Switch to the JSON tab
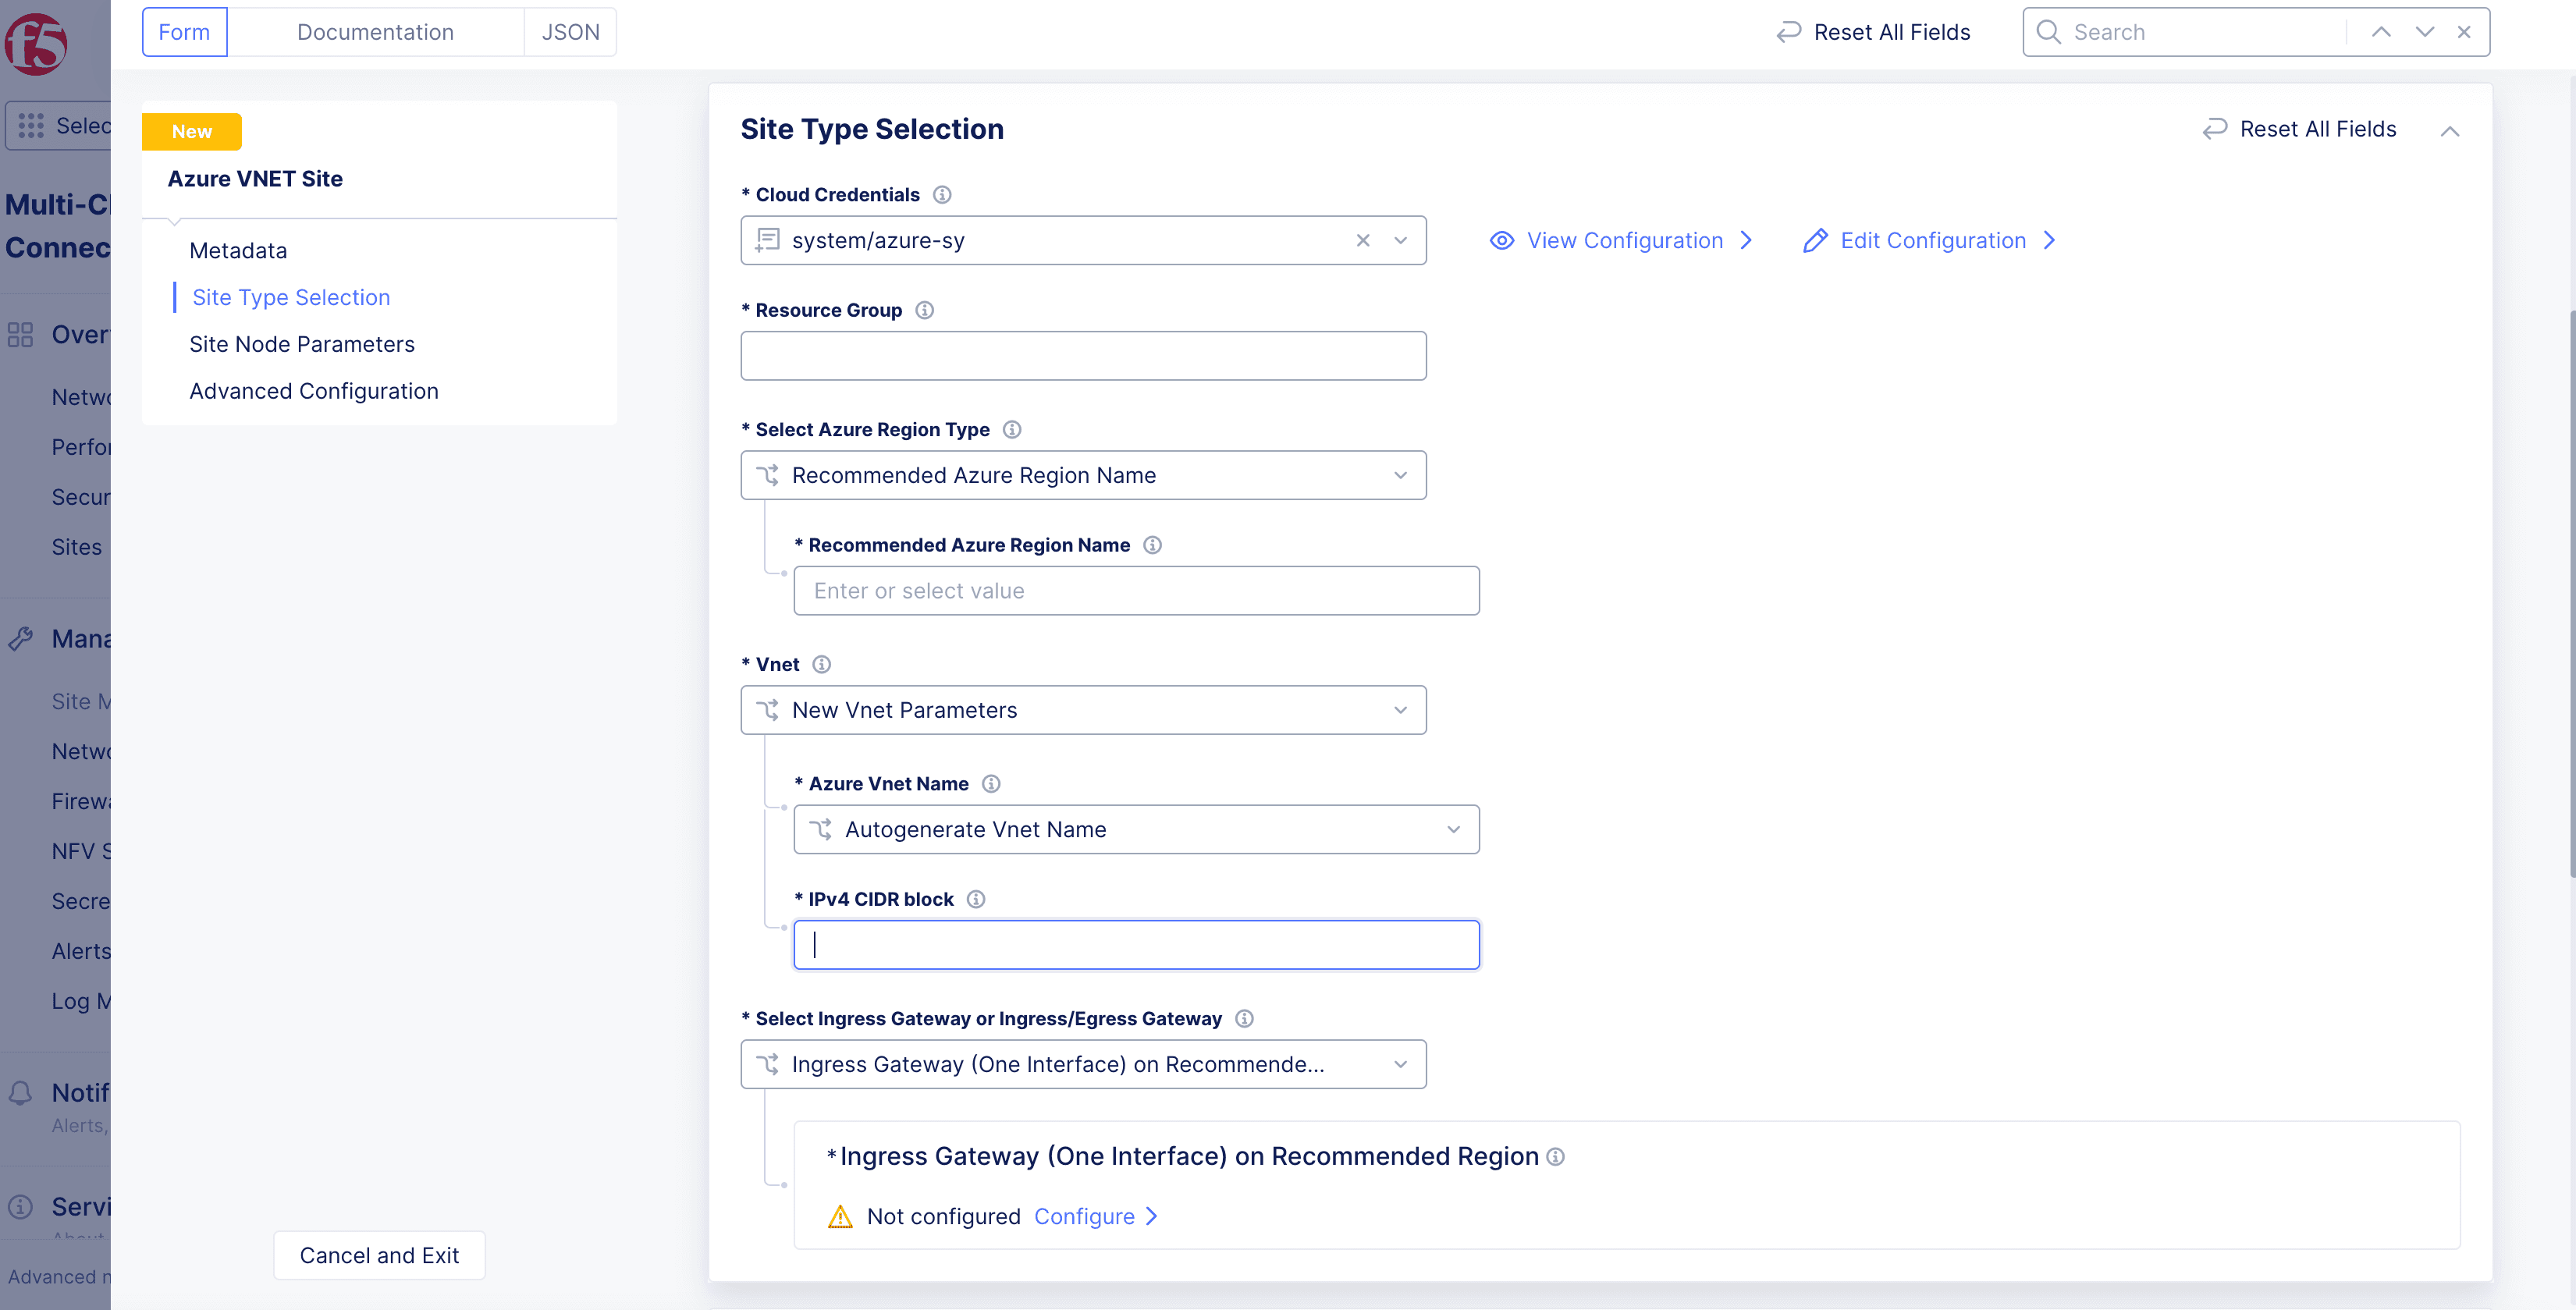 click(x=570, y=32)
